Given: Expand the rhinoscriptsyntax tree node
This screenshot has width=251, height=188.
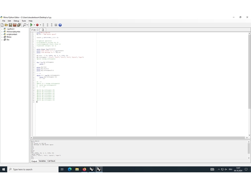Looking at the screenshot, I should [x=2, y=32].
